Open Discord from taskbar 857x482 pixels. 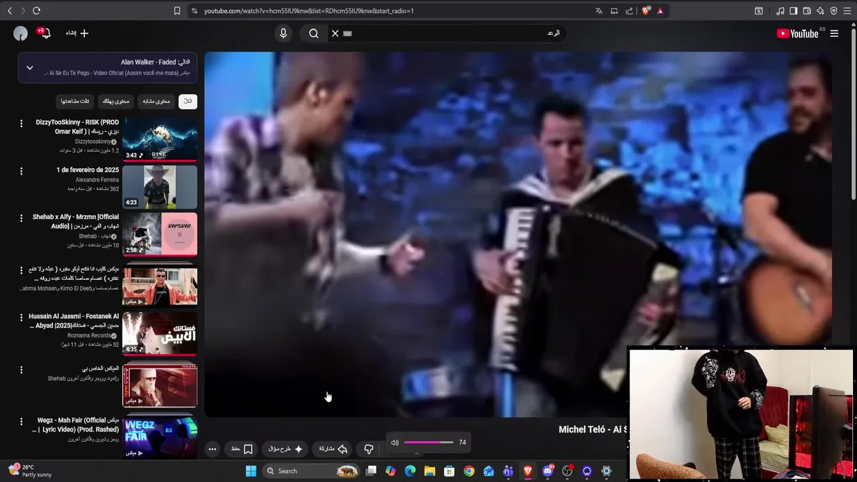pyautogui.click(x=548, y=471)
